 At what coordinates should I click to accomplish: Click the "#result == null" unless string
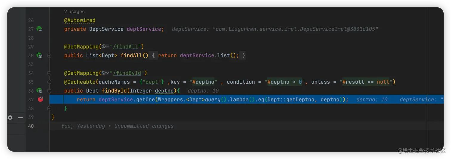(x=366, y=82)
